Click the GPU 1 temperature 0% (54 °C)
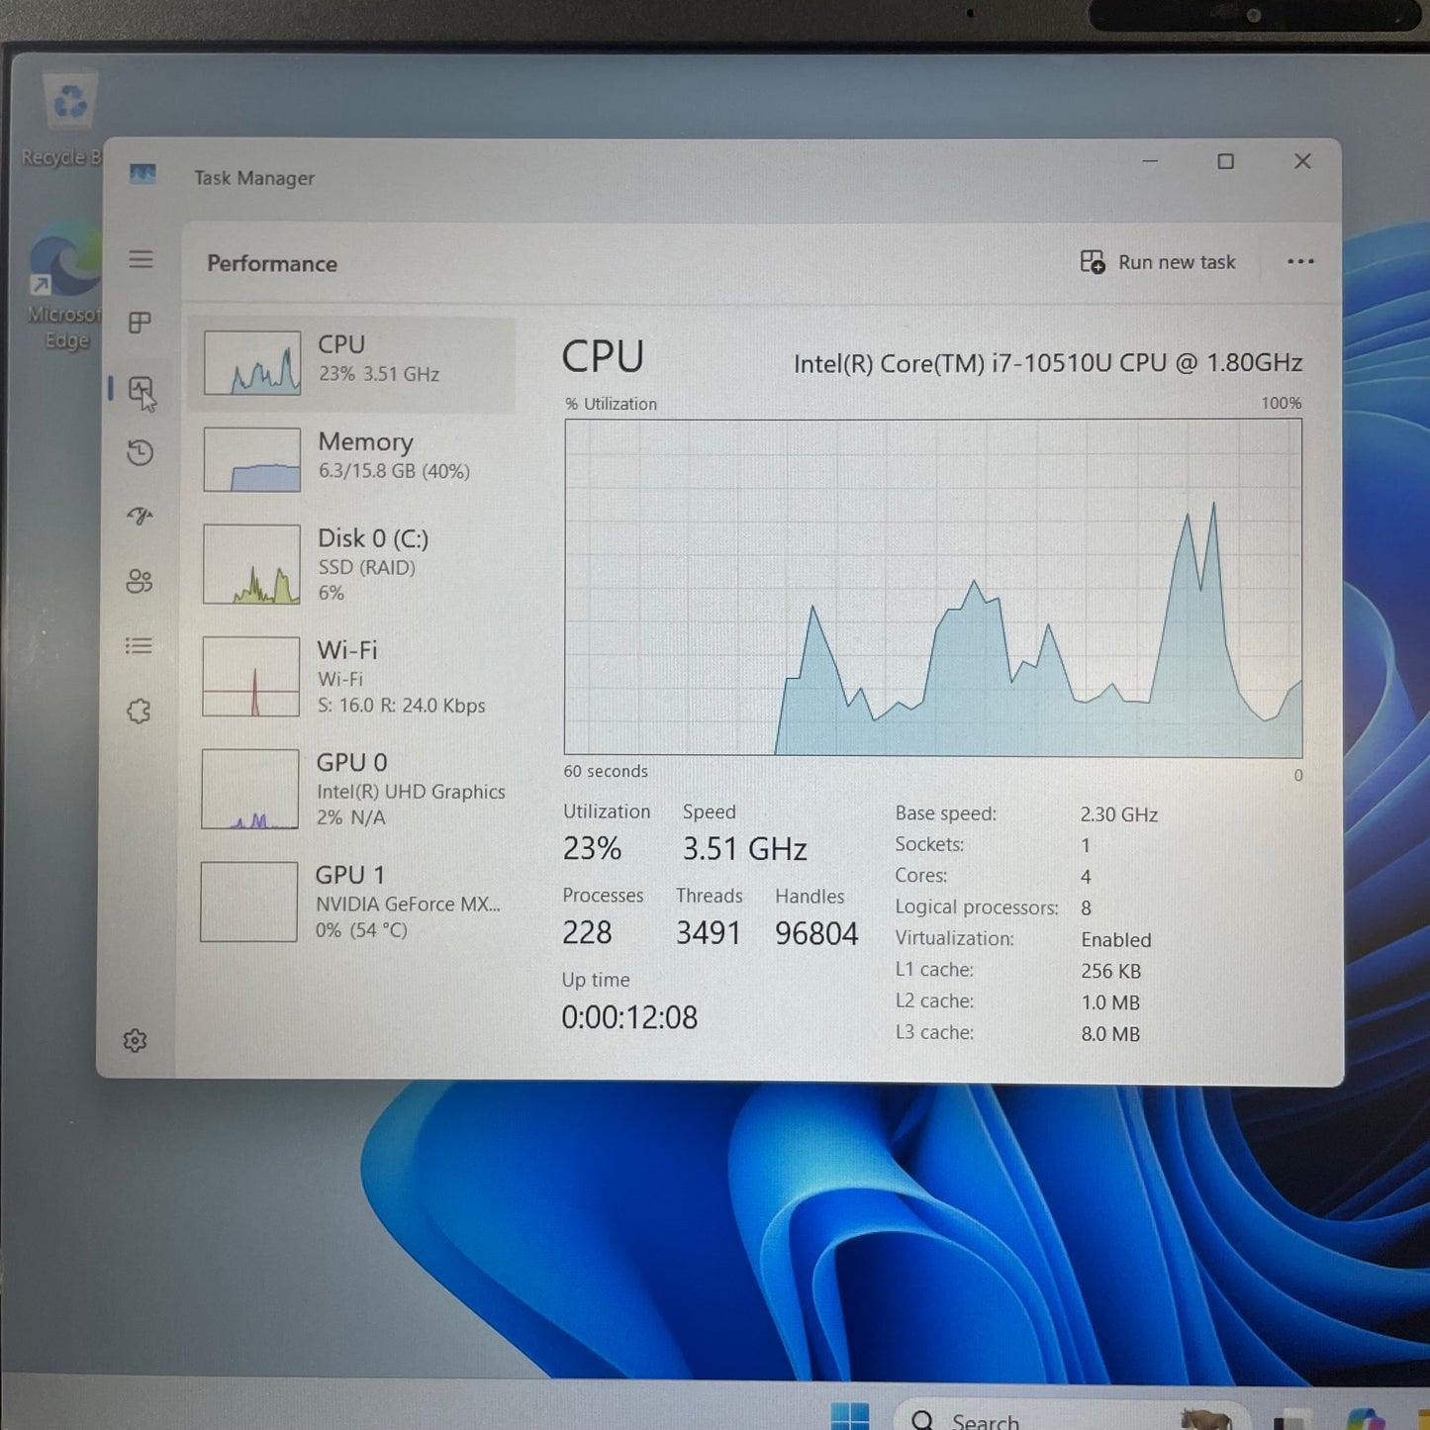Screen dimensions: 1430x1430 tap(361, 930)
